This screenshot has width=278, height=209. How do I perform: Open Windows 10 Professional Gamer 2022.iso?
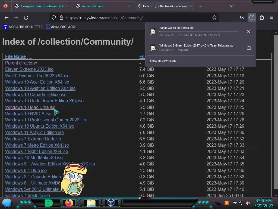click(x=46, y=120)
